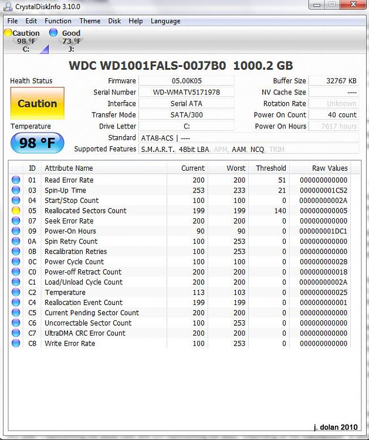The image size is (369, 440).
Task: Click the Attribute Name column header
Action: point(104,168)
